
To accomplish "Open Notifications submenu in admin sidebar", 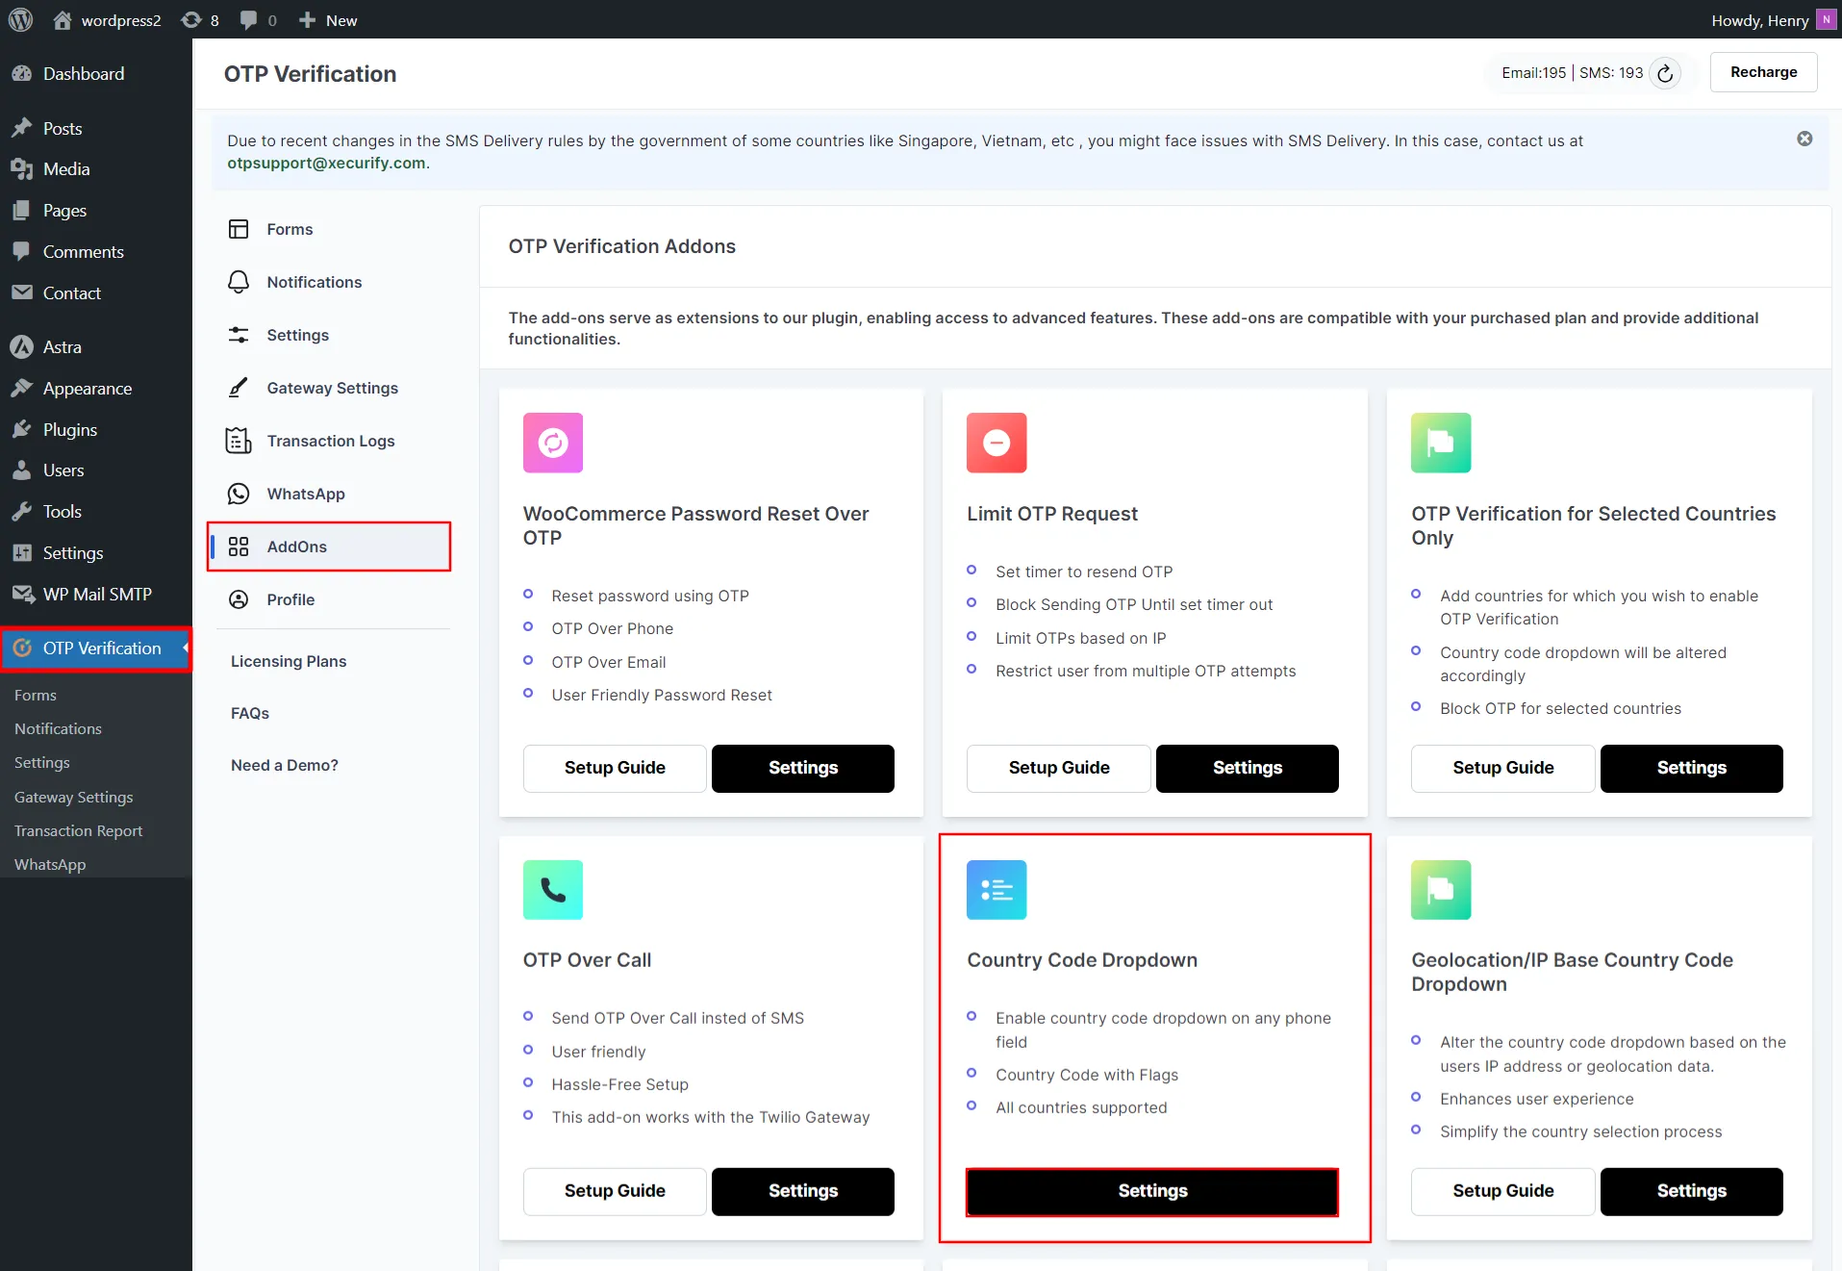I will (x=58, y=728).
